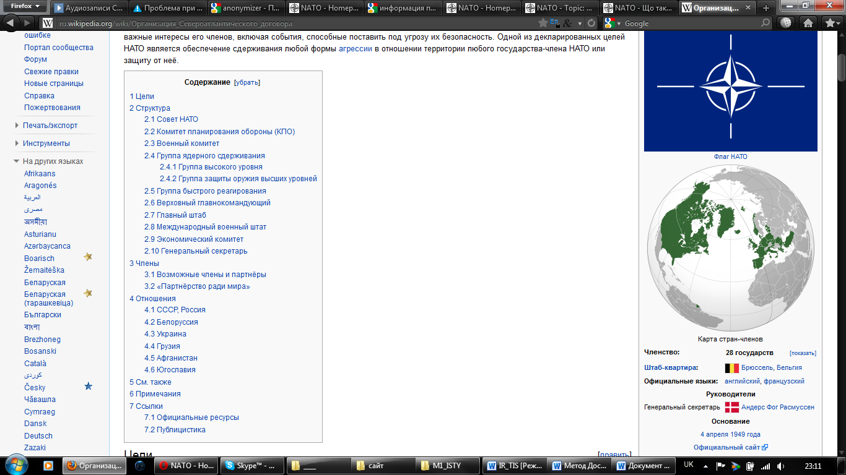Click the Denmark flag icon
Image resolution: width=846 pixels, height=475 pixels.
tap(731, 407)
